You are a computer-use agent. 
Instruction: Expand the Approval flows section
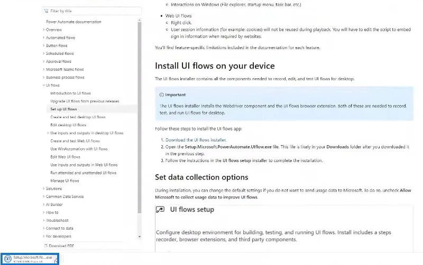coord(59,61)
